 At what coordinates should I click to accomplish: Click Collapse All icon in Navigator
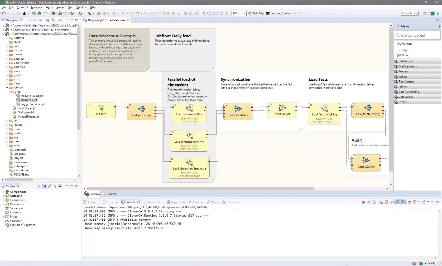(x=48, y=20)
